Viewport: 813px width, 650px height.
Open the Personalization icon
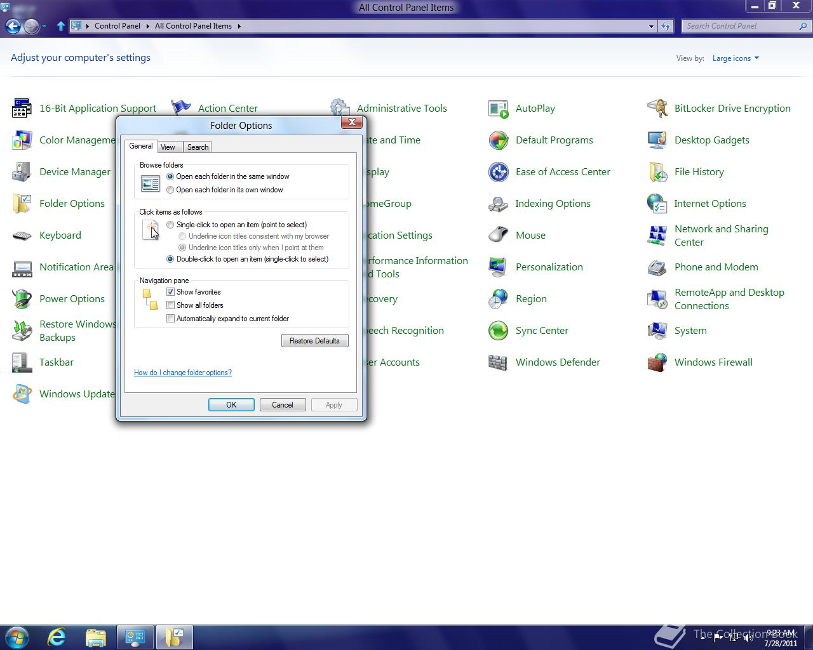click(x=499, y=267)
